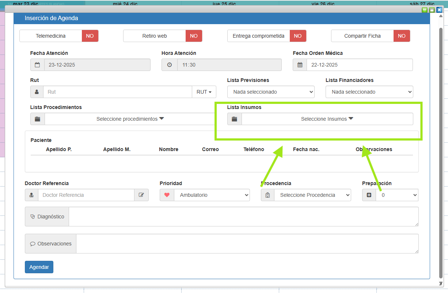Enable the Retiro web toggle

click(x=194, y=36)
